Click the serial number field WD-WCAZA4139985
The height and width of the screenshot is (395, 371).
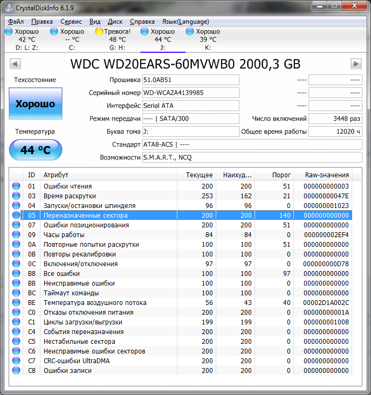[x=191, y=93]
